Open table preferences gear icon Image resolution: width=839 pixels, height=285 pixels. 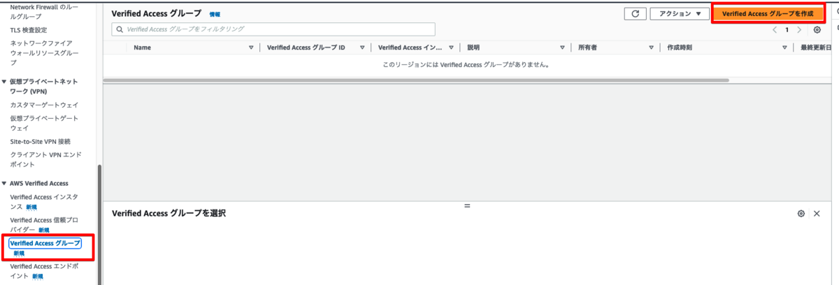[817, 30]
